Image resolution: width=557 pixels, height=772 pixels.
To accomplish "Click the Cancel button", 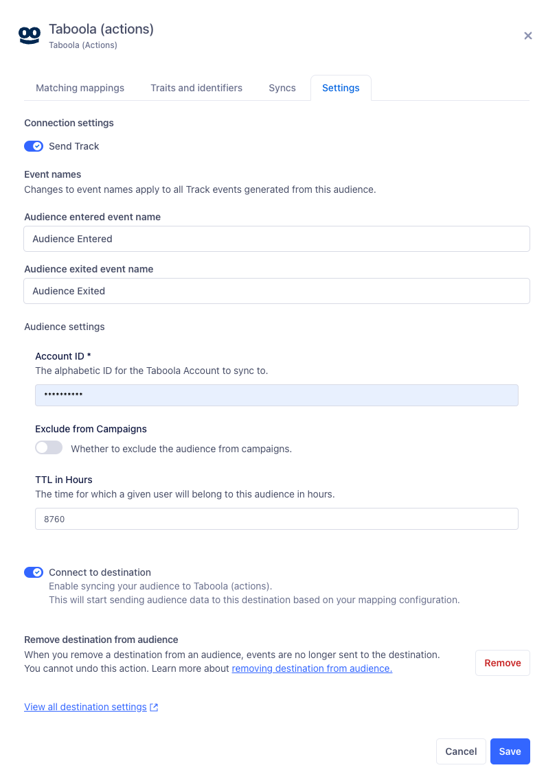I will coord(461,751).
